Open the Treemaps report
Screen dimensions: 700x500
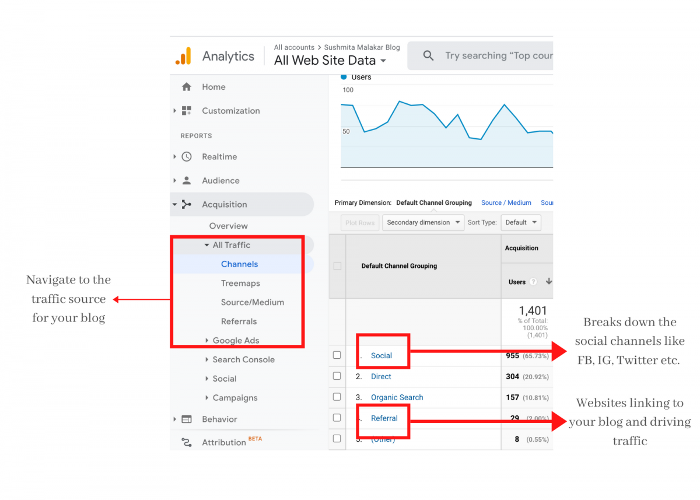click(240, 283)
